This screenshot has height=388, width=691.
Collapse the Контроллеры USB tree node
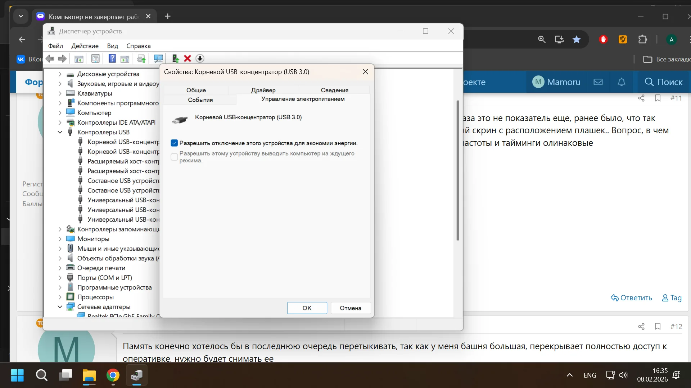pos(60,132)
